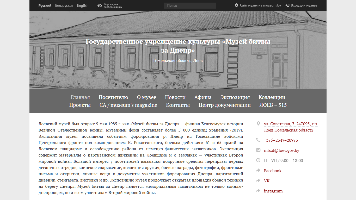The width and height of the screenshot is (356, 200).
Task: Open 'CA / museum's magazine' menu item
Action: 128,105
